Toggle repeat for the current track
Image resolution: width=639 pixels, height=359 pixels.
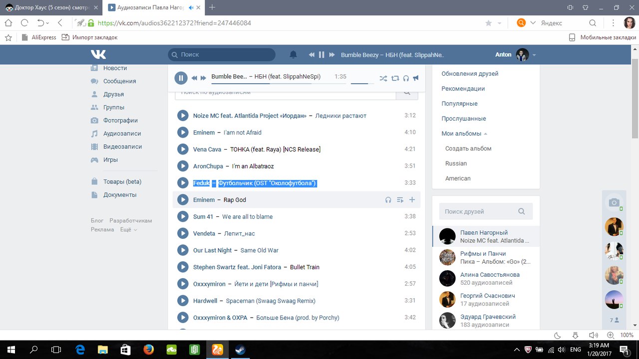point(395,78)
